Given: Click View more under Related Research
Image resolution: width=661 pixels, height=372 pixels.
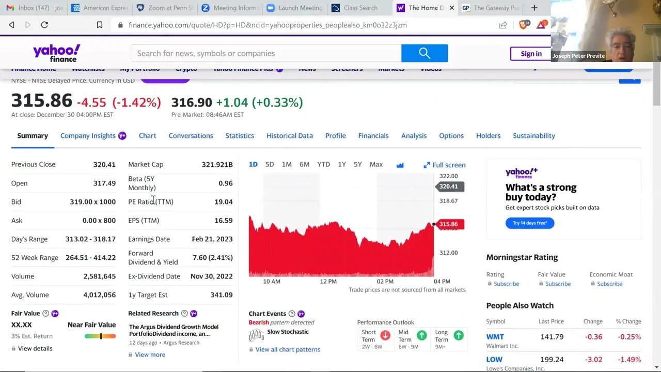Looking at the screenshot, I should pyautogui.click(x=150, y=354).
